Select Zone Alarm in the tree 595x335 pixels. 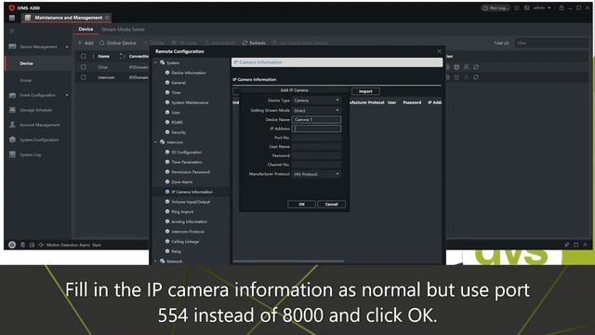pyautogui.click(x=182, y=182)
